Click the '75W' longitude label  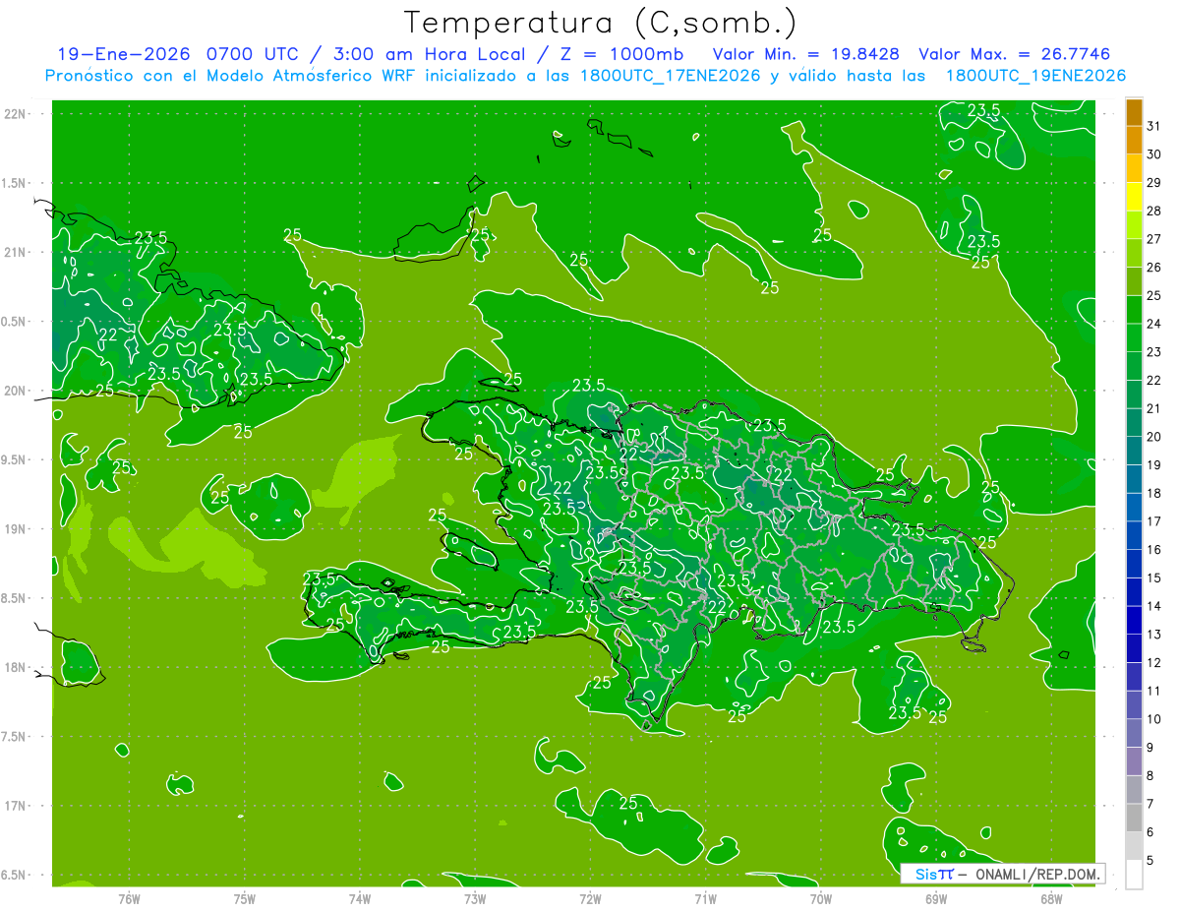click(245, 898)
